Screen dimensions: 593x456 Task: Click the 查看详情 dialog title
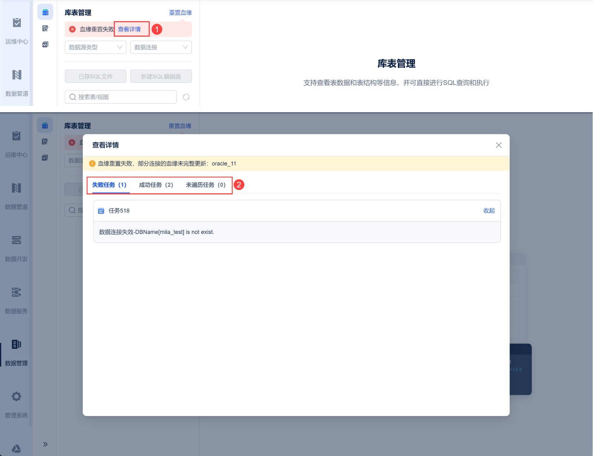click(106, 145)
